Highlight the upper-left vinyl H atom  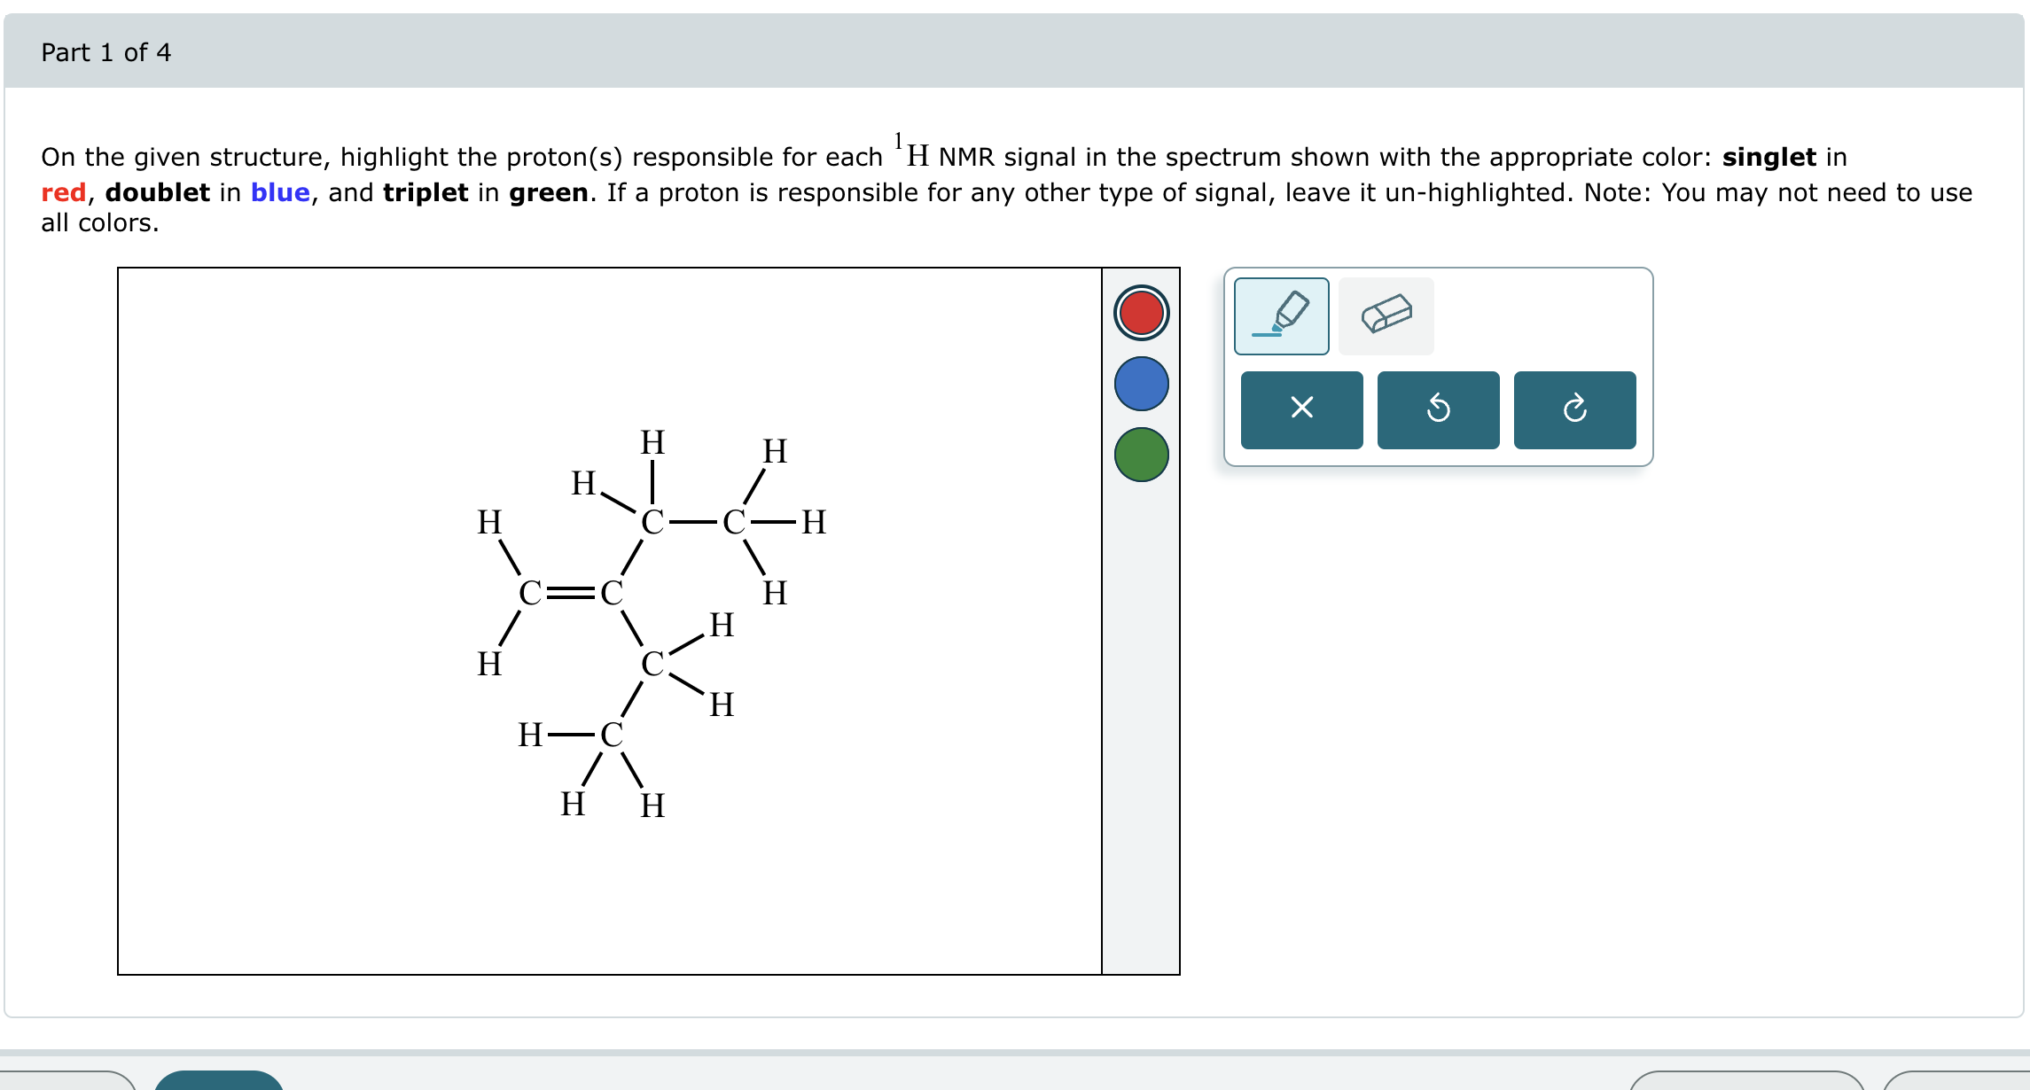click(x=488, y=524)
